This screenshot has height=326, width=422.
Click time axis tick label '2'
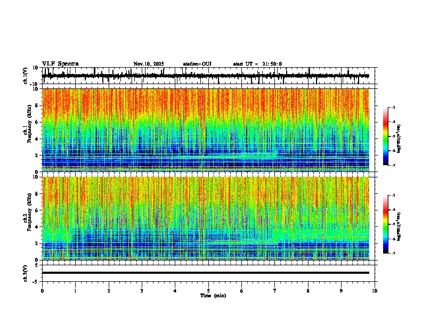coord(109,291)
